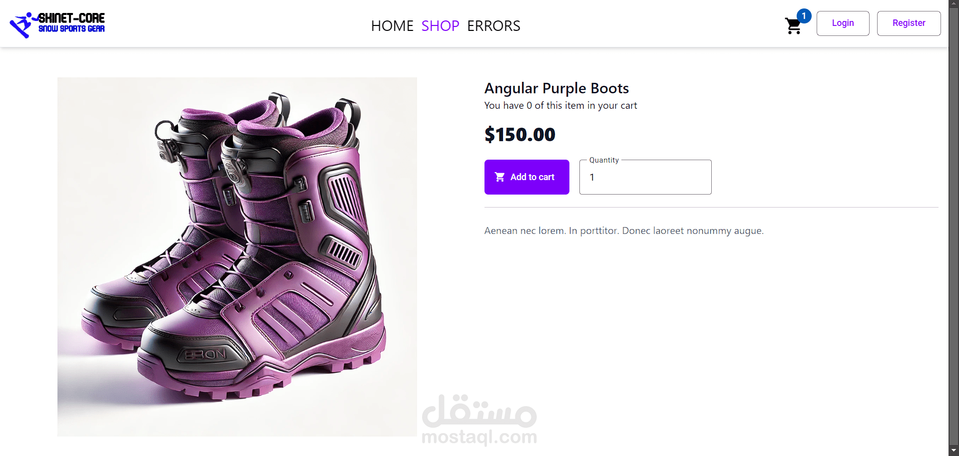Click the cart icon inside Add to cart

click(499, 177)
